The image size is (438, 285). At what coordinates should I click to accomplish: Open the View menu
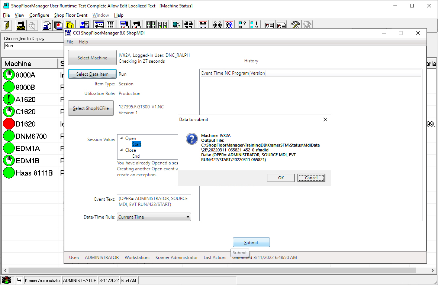(19, 15)
